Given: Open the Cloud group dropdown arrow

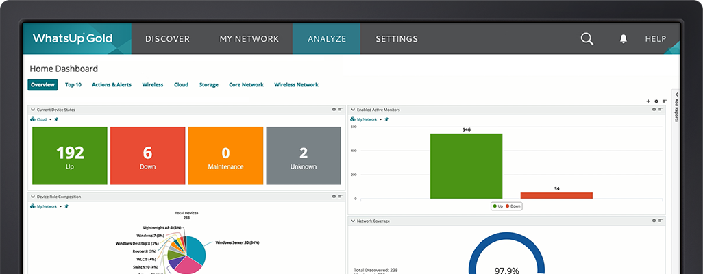Looking at the screenshot, I should click(x=50, y=119).
